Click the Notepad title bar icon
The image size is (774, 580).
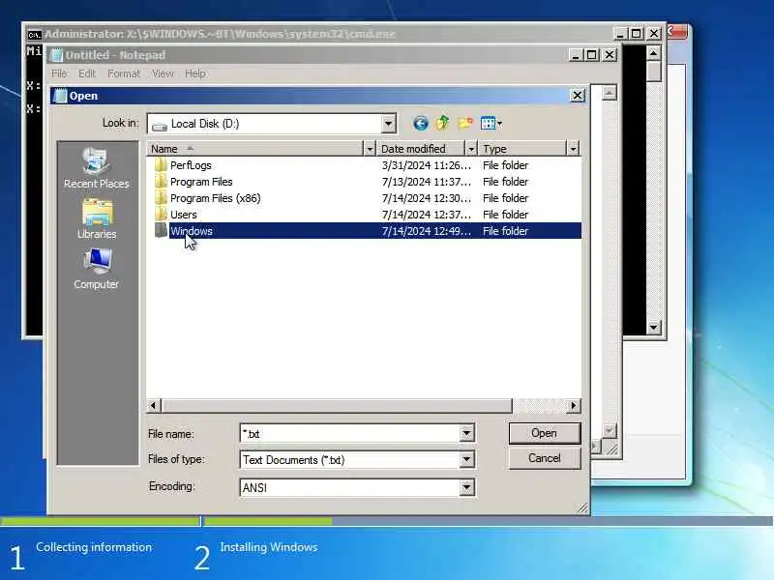click(57, 55)
